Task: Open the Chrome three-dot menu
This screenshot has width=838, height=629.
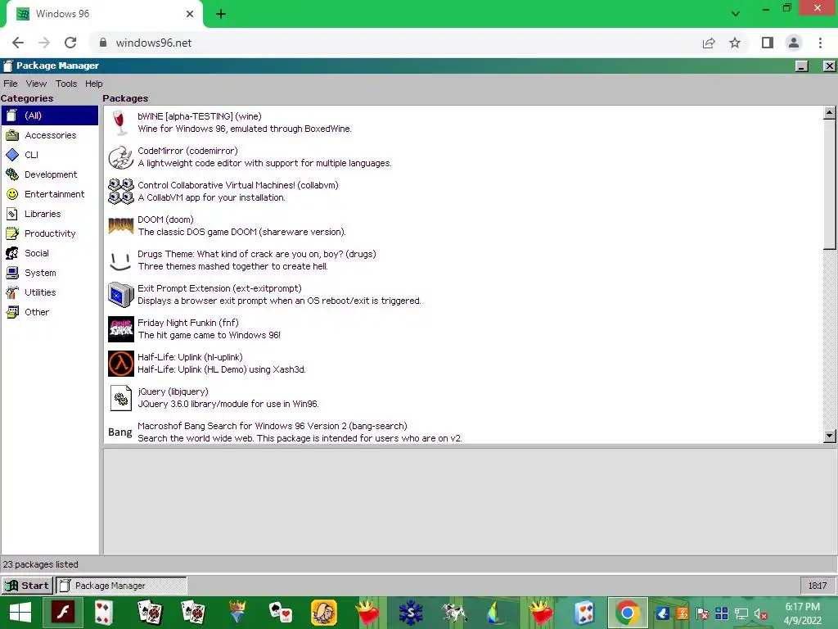Action: click(x=820, y=43)
